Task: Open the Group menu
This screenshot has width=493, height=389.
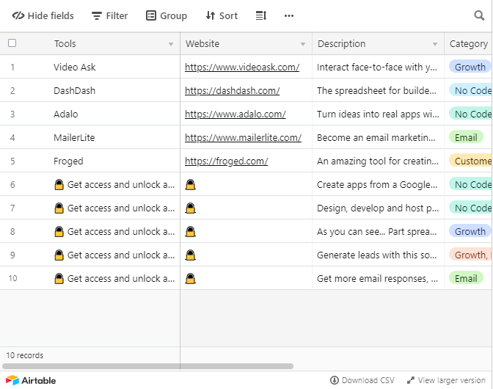Action: [x=166, y=15]
